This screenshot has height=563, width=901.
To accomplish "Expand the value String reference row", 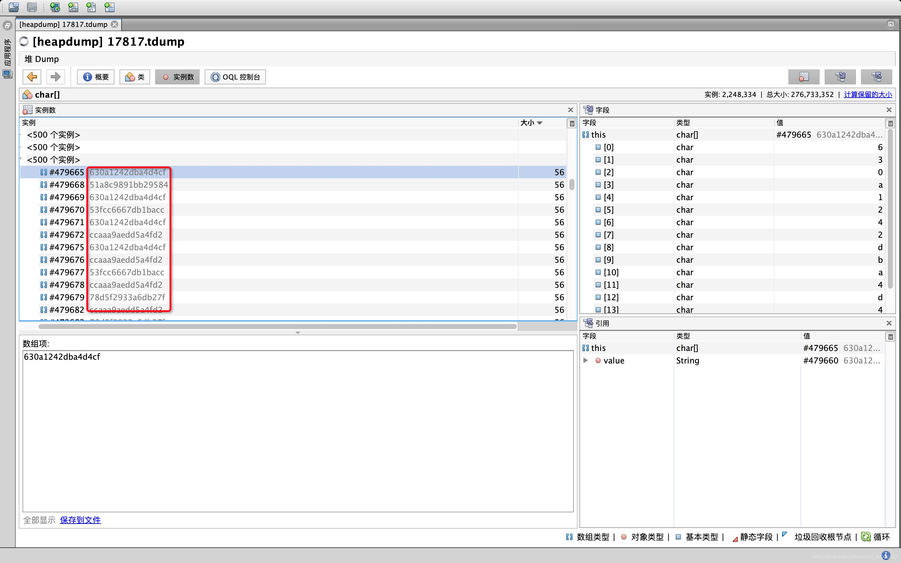I will click(586, 360).
